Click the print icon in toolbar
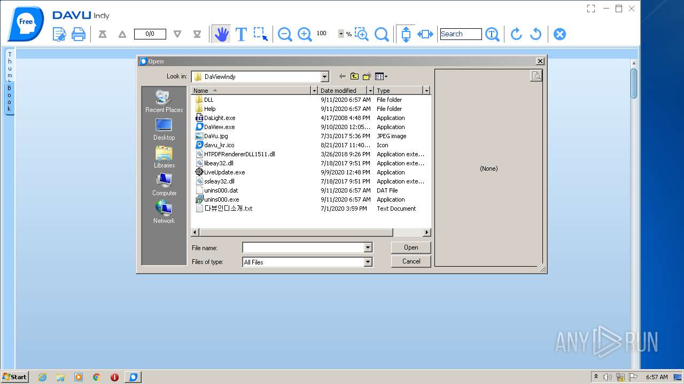Image resolution: width=684 pixels, height=384 pixels. click(79, 34)
